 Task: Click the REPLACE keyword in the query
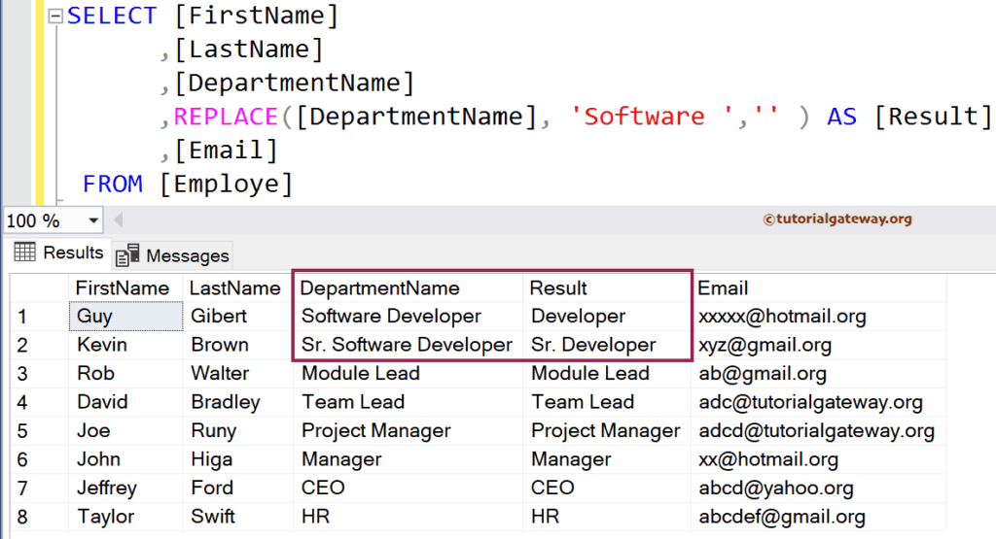tap(226, 117)
